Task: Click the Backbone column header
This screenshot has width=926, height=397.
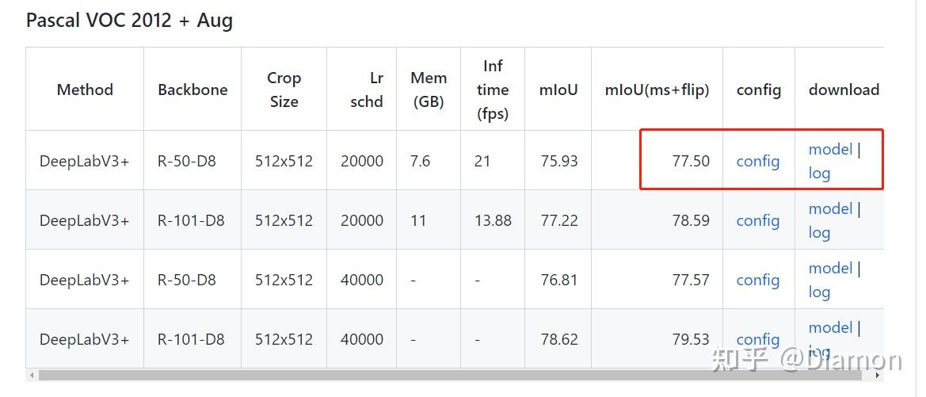Action: tap(192, 90)
